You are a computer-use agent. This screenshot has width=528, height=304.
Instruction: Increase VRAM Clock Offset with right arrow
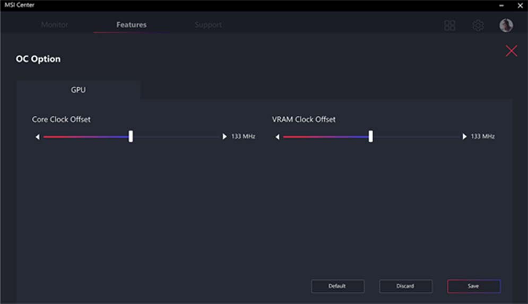(x=464, y=137)
